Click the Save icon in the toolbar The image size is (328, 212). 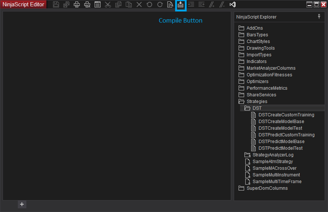pyautogui.click(x=56, y=4)
